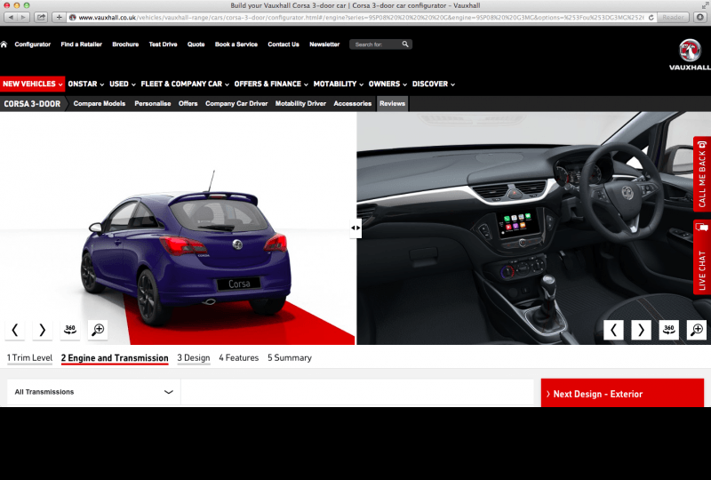Zoom into the interior image

[x=697, y=330]
